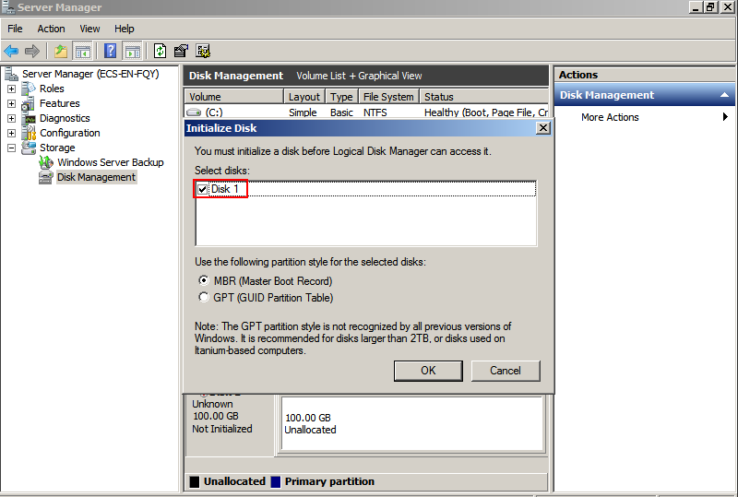Open the Help menu
Viewport: 738px width, 497px height.
[125, 29]
